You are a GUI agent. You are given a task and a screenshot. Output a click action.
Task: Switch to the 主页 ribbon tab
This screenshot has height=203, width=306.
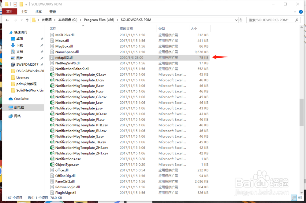click(24, 12)
